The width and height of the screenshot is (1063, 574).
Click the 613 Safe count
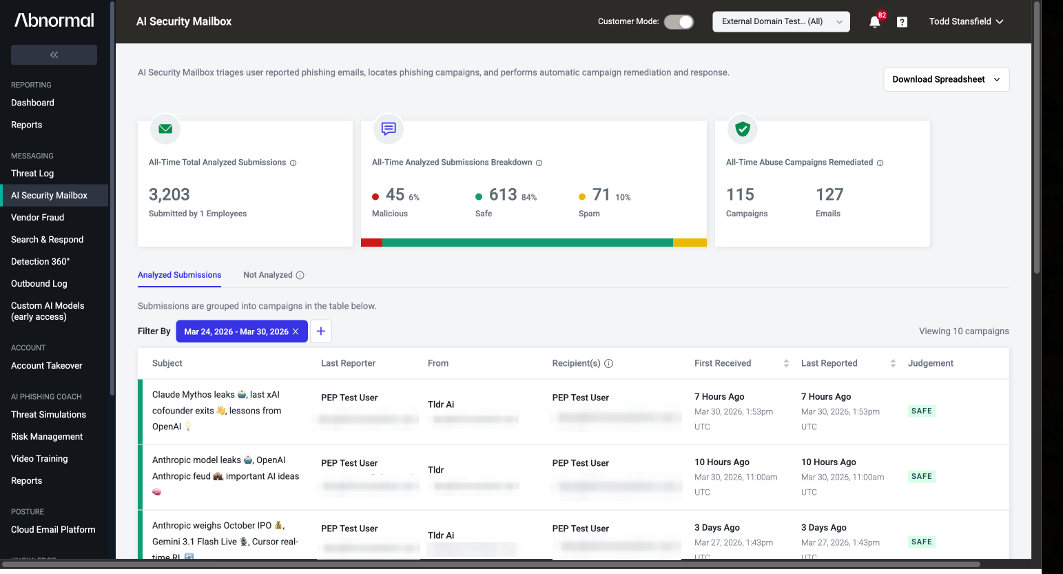503,195
